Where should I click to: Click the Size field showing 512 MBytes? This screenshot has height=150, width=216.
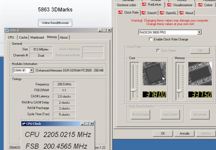pyautogui.click(x=41, y=49)
